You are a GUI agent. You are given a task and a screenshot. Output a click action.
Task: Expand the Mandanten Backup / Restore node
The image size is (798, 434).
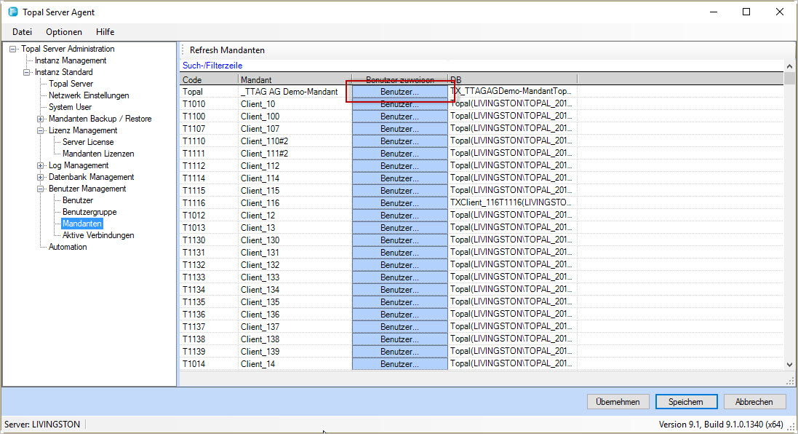point(40,119)
